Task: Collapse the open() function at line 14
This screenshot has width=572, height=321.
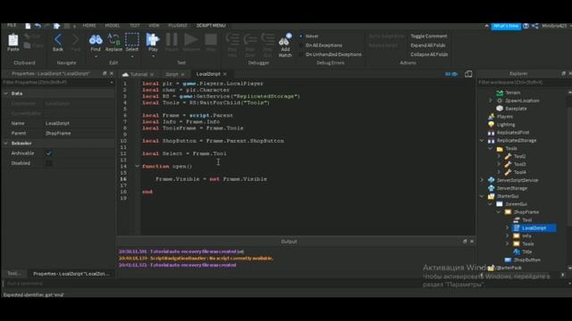Action: pyautogui.click(x=137, y=167)
